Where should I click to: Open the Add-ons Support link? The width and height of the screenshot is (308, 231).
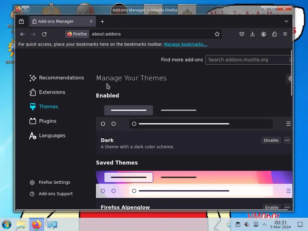51,194
